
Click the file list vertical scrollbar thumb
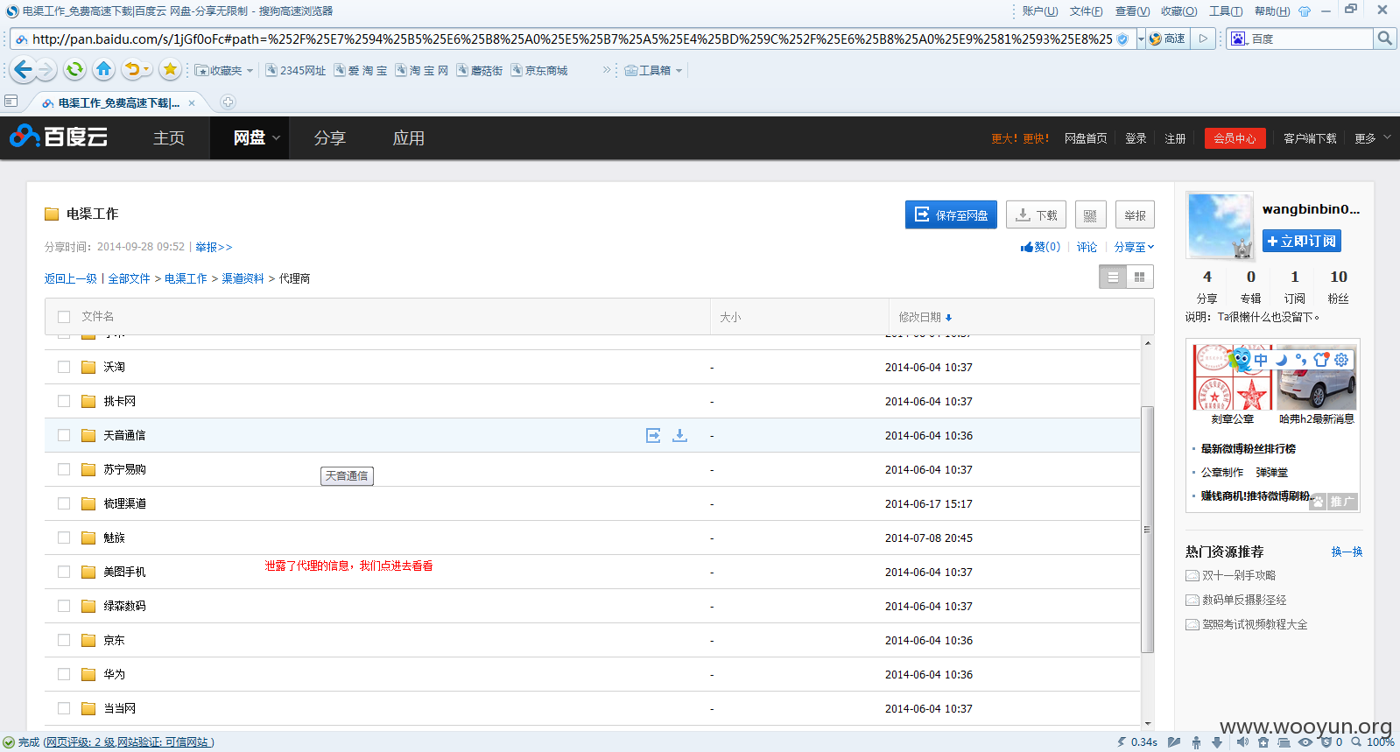click(1147, 530)
